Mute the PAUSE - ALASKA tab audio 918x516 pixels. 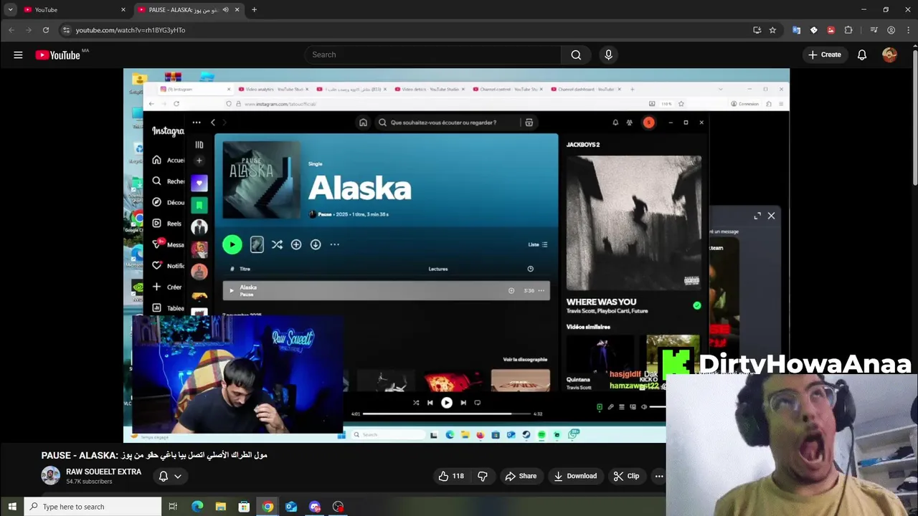(x=225, y=9)
